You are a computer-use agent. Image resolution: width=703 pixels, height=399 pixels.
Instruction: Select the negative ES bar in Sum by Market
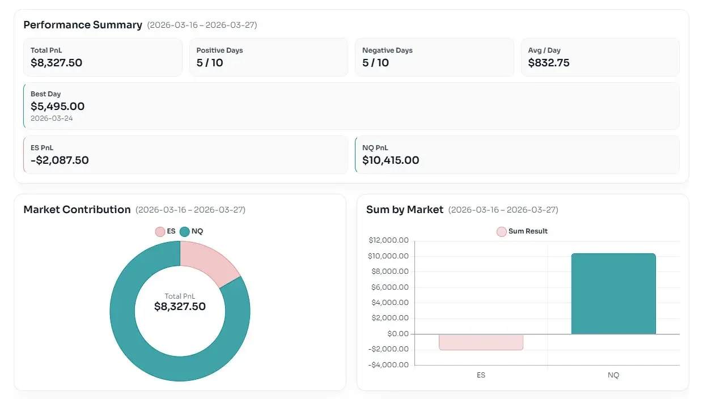[481, 342]
